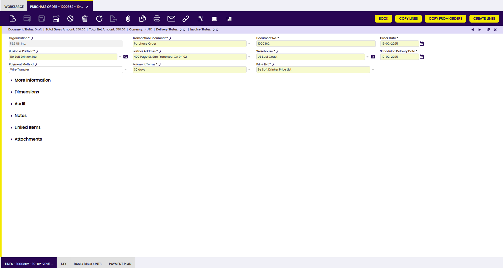Open the Warehouse dropdown arrow
Image resolution: width=503 pixels, height=268 pixels.
coord(367,57)
